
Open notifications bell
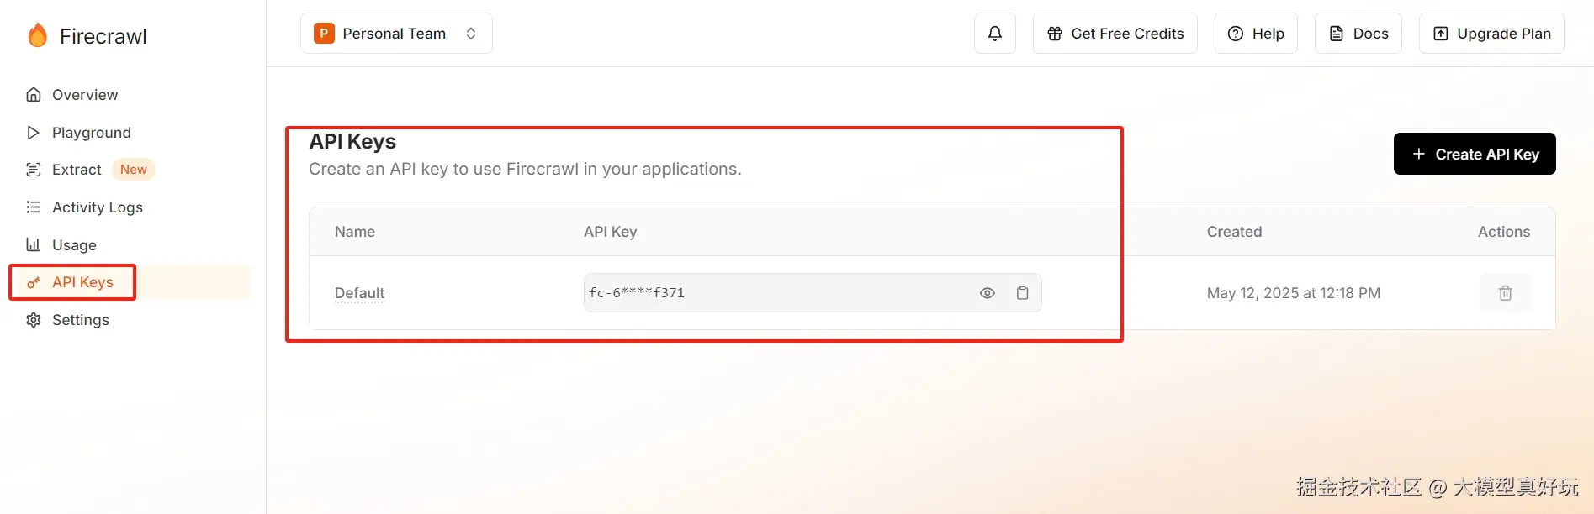995,34
